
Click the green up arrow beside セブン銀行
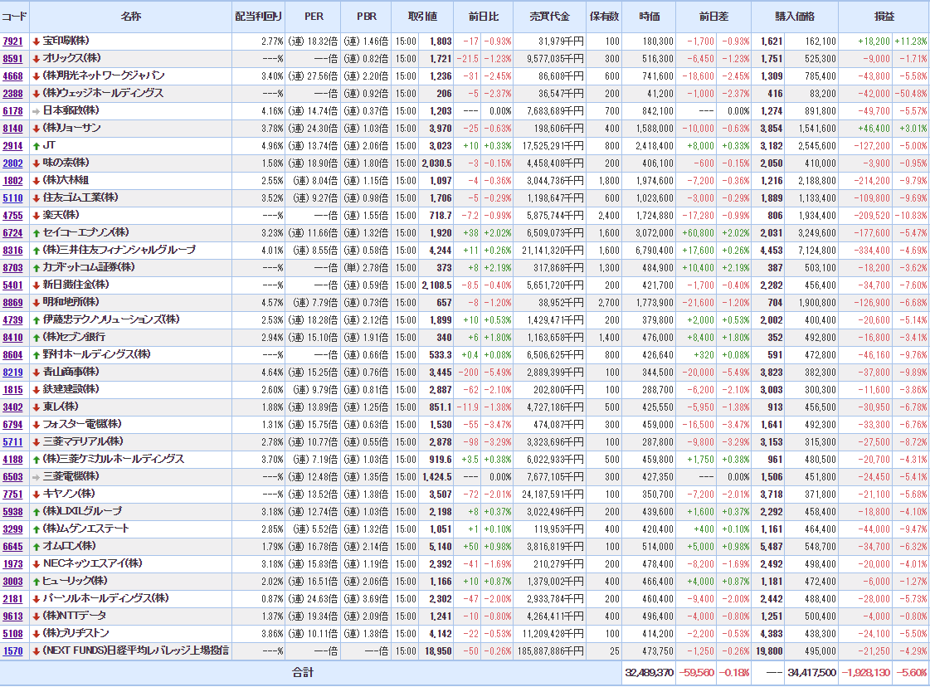pyautogui.click(x=36, y=337)
